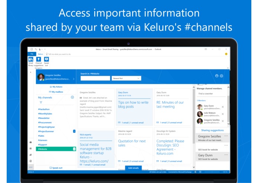Go to My Keluro
Image resolution: width=258 pixels, height=183 pixels.
coord(56,87)
